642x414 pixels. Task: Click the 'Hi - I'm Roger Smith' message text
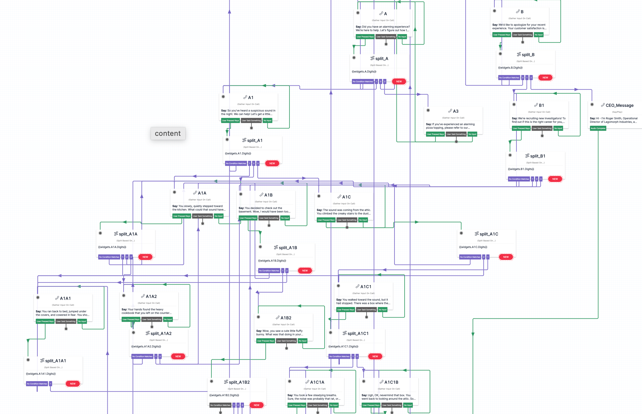tap(614, 120)
